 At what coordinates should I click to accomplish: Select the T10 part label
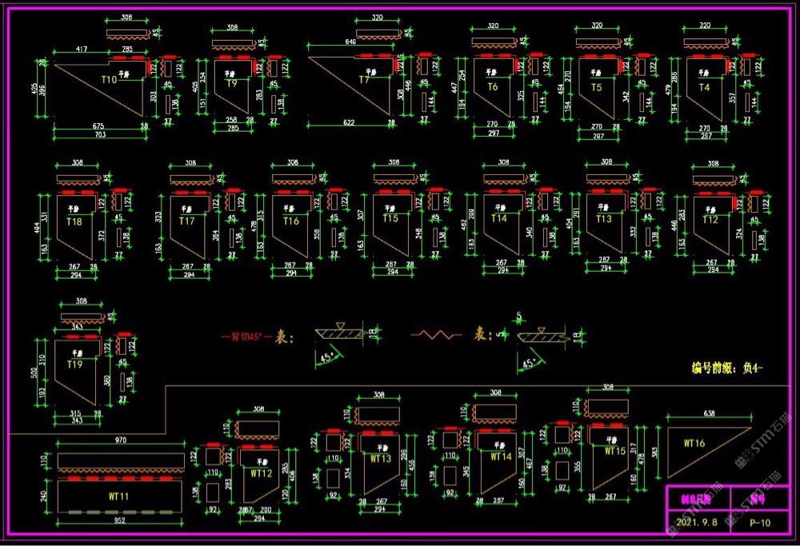(x=110, y=80)
